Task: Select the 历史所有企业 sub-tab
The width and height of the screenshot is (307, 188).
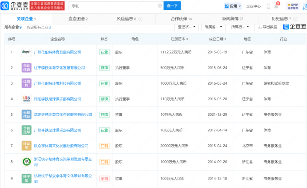Action: [38, 28]
